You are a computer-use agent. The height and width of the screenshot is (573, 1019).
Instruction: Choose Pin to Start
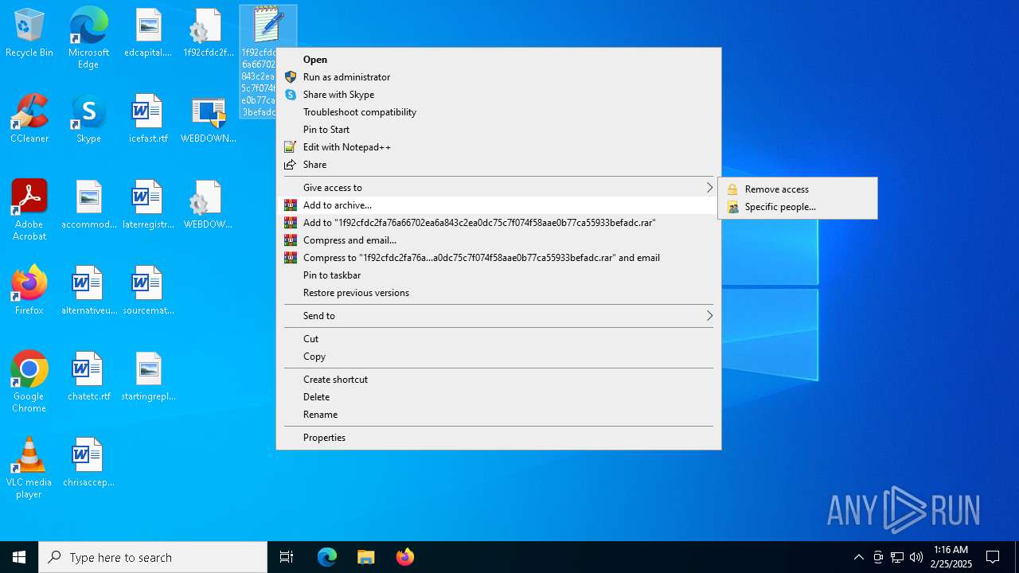coord(498,130)
